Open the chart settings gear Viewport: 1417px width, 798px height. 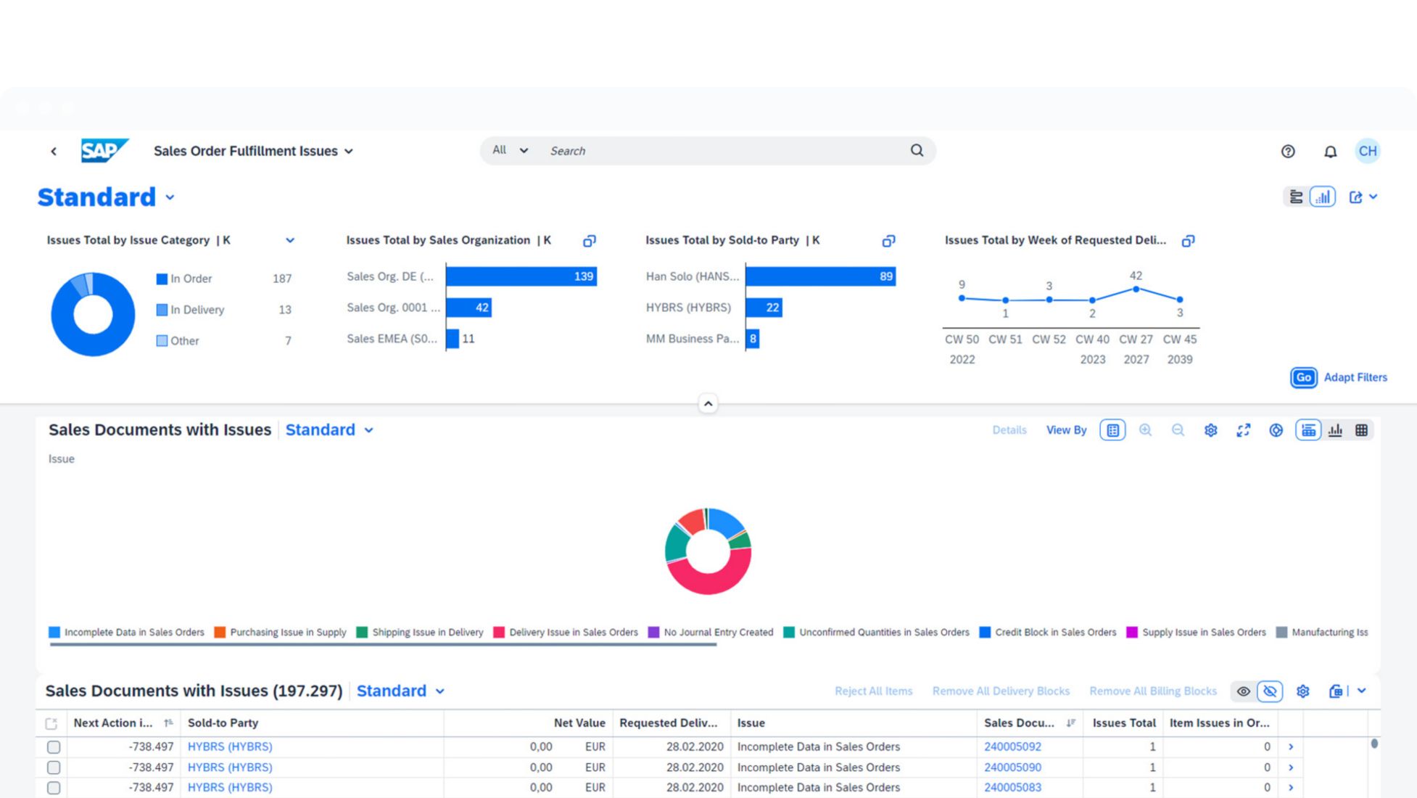[1210, 430]
